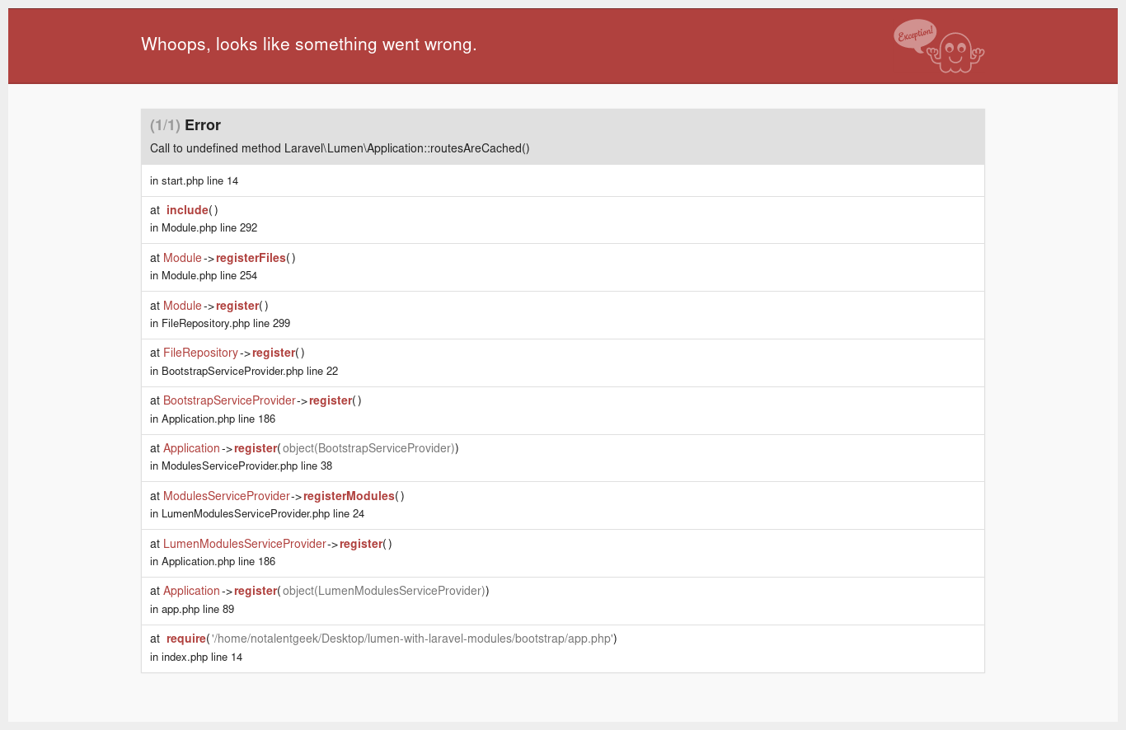Select the ModulesServiceProvider class link
This screenshot has height=730, width=1126.
(227, 496)
